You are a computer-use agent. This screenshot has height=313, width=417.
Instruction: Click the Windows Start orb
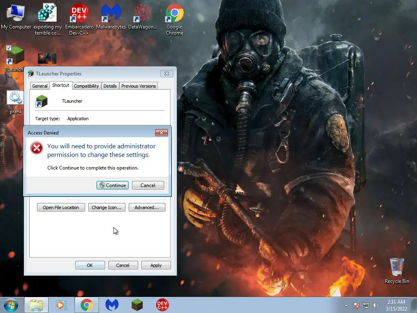click(11, 305)
